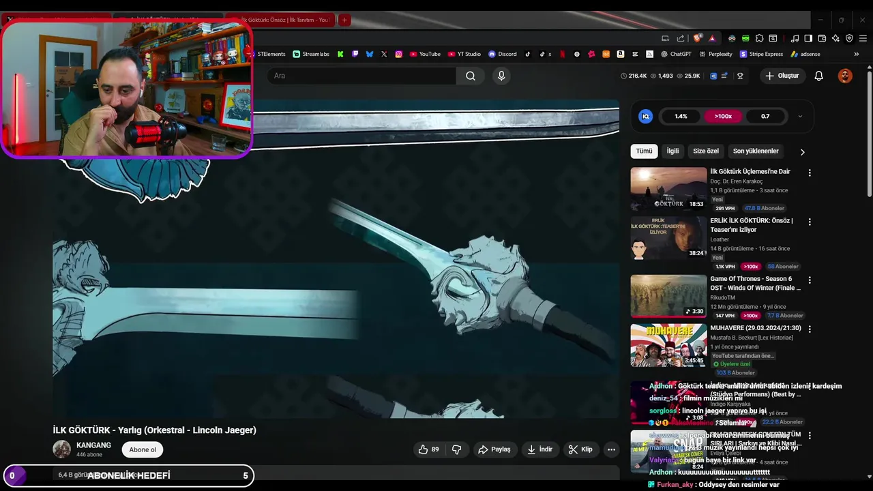Open more actions menu beside Klip
The width and height of the screenshot is (873, 491).
pyautogui.click(x=611, y=449)
